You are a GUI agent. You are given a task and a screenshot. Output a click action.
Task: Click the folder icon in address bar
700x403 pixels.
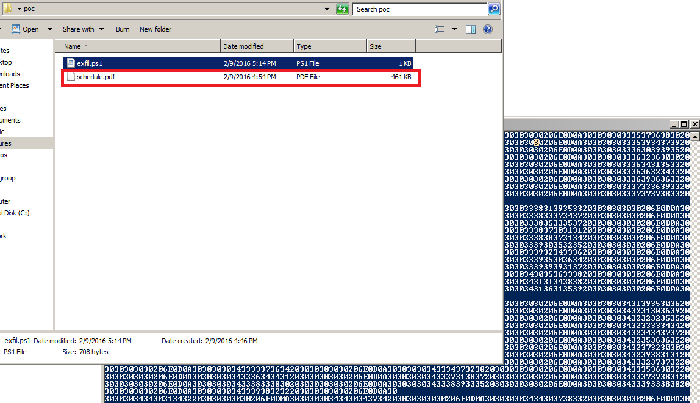pos(8,9)
